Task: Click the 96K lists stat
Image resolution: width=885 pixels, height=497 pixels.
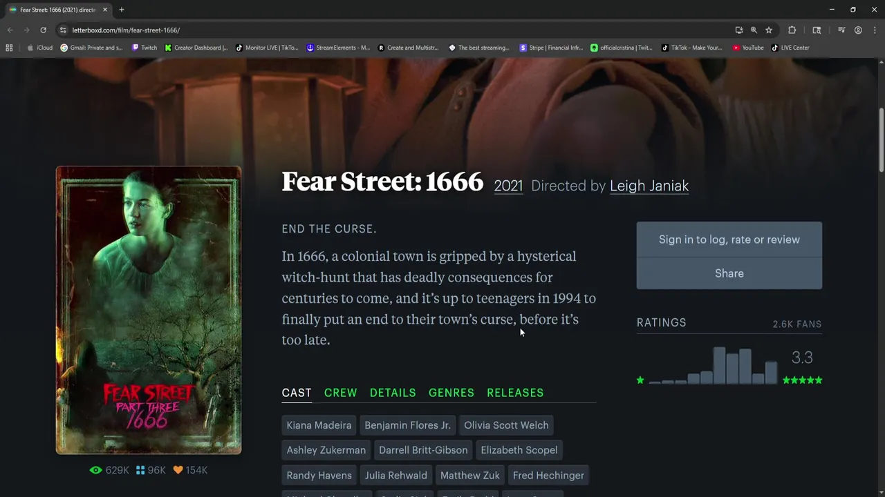Action: click(x=151, y=470)
